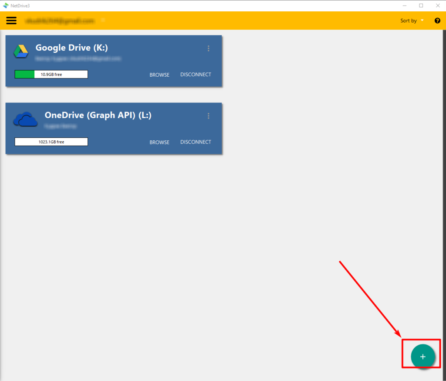
Task: Click the Google Drive logo icon
Action: pos(20,51)
